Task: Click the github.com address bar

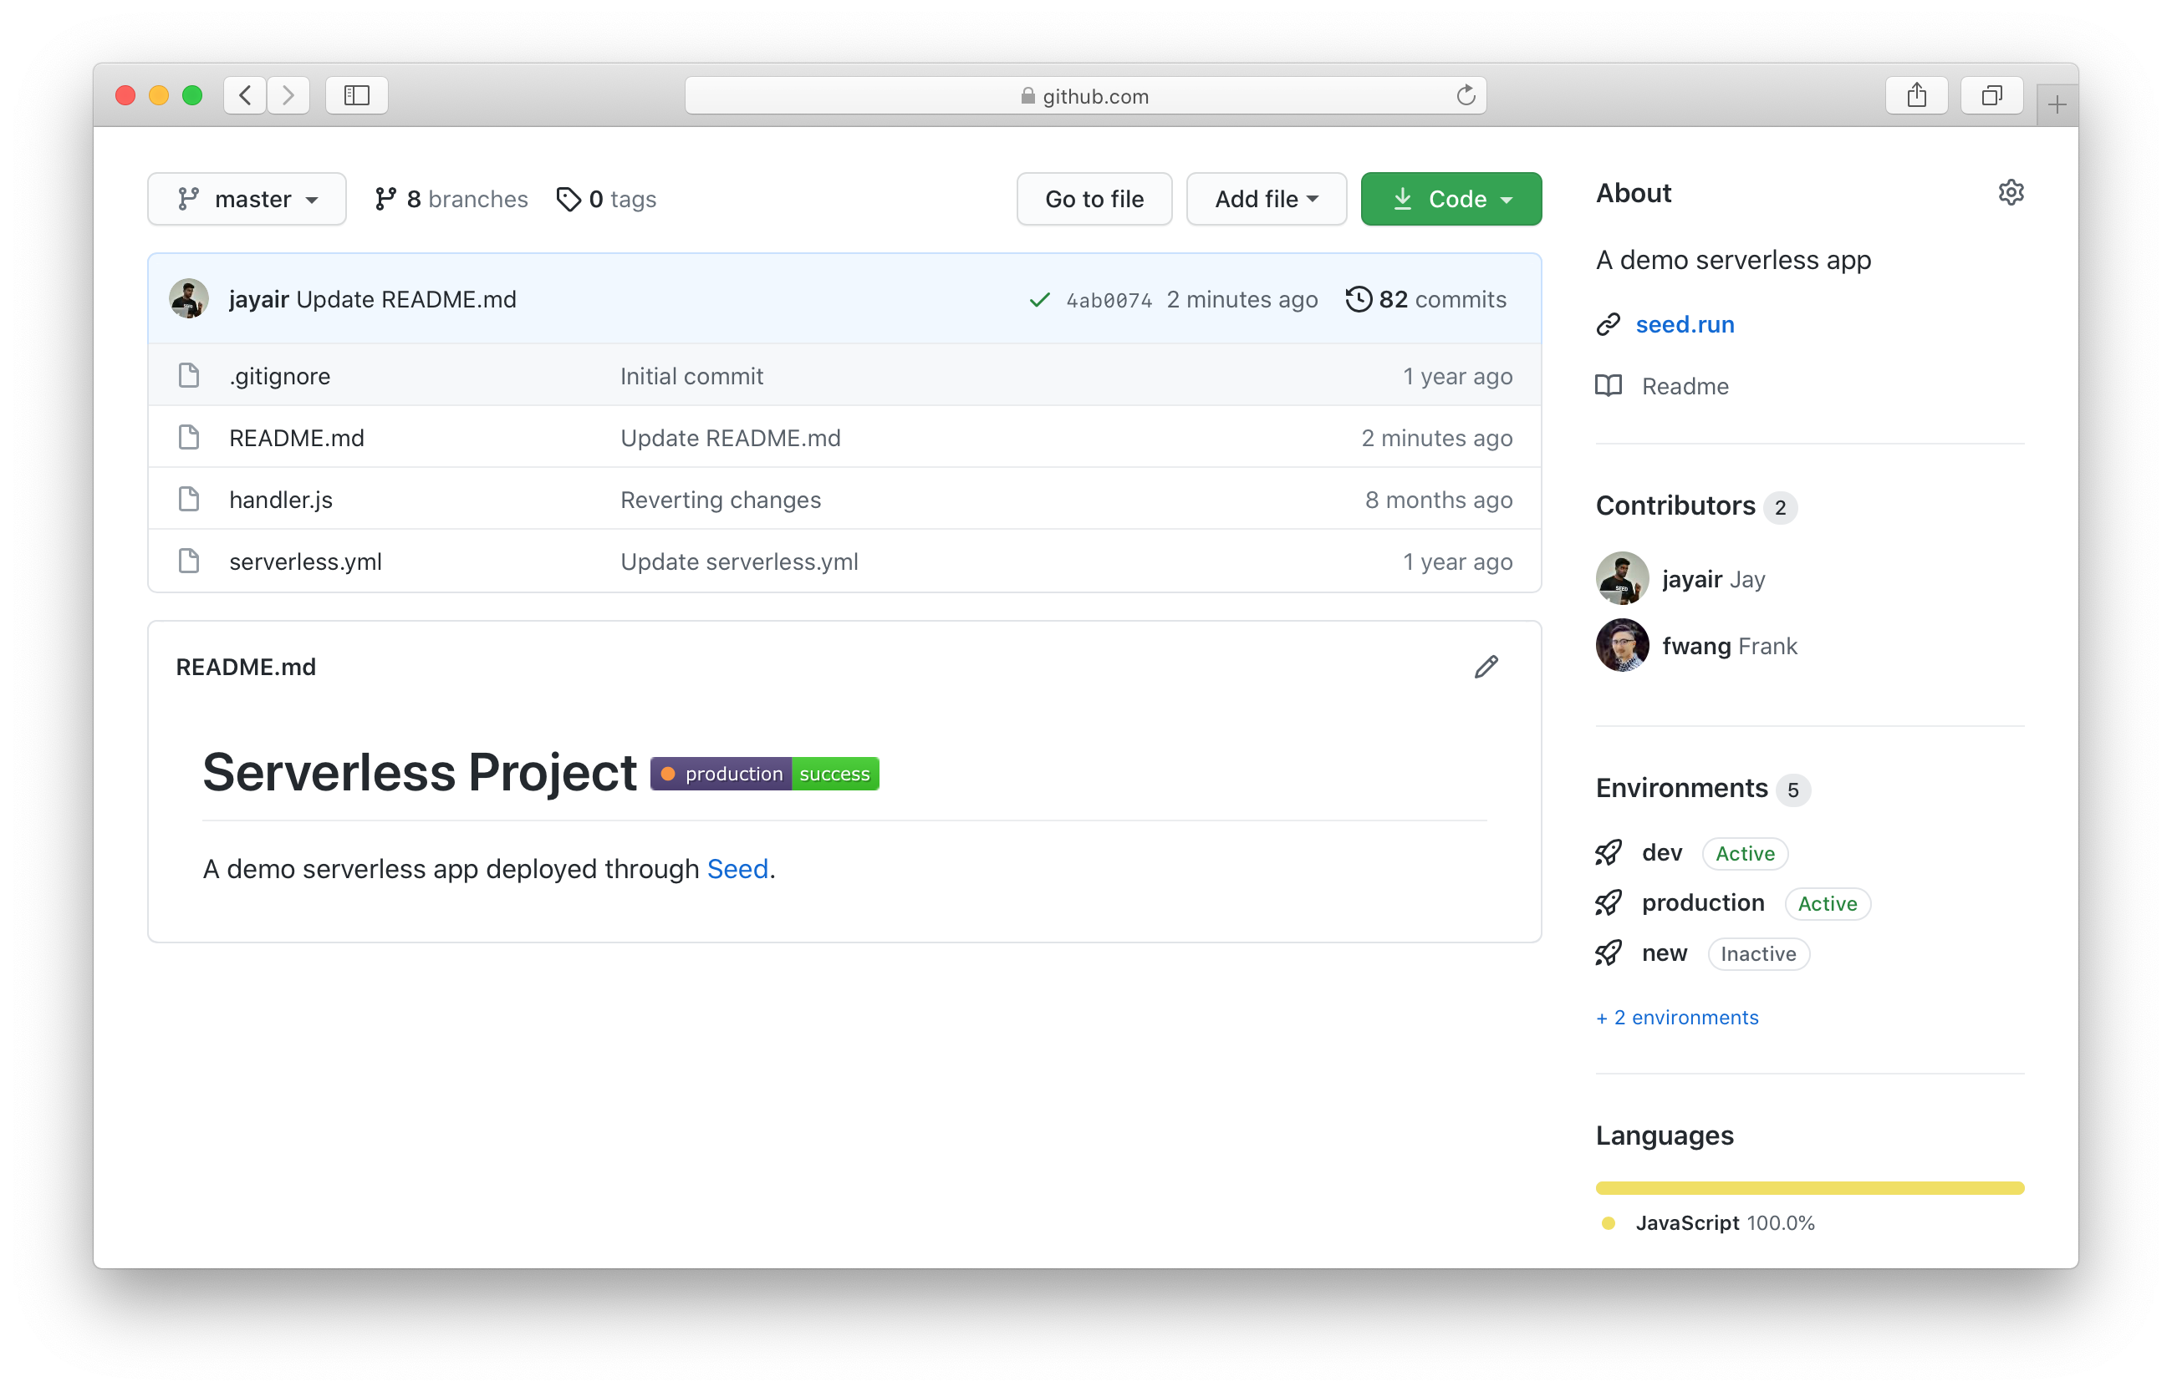Action: [1084, 96]
